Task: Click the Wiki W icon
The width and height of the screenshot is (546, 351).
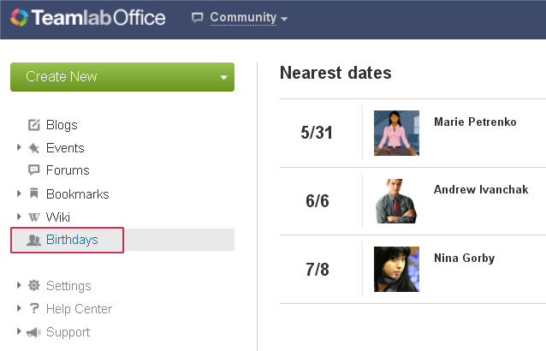Action: [x=33, y=217]
